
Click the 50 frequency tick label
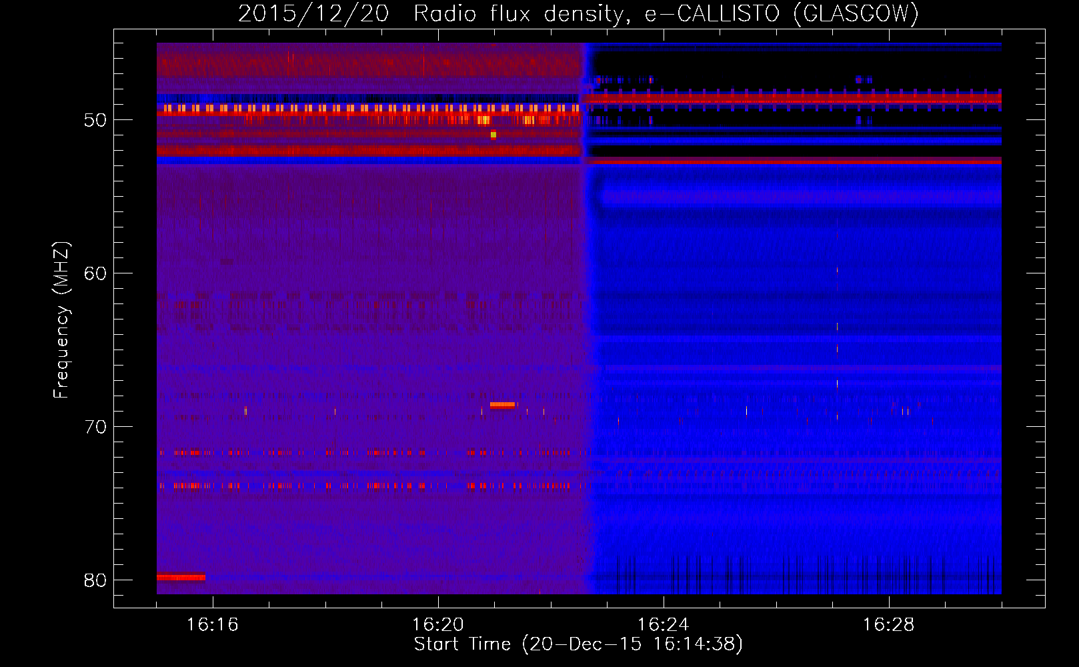click(x=95, y=120)
